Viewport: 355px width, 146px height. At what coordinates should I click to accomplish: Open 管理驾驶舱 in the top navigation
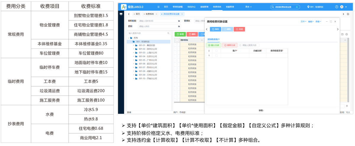click(x=178, y=7)
